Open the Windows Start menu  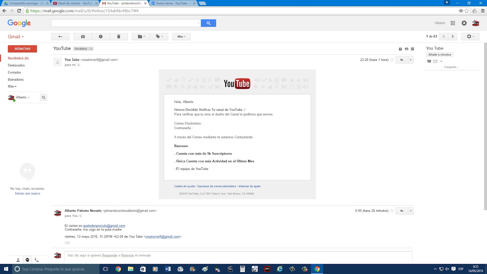6,269
